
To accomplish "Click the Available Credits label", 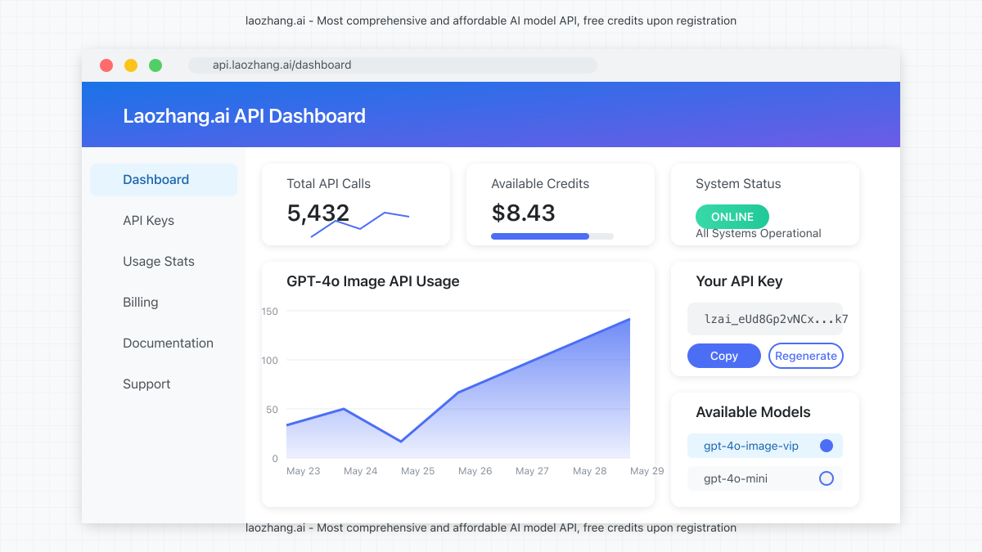I will pyautogui.click(x=540, y=184).
